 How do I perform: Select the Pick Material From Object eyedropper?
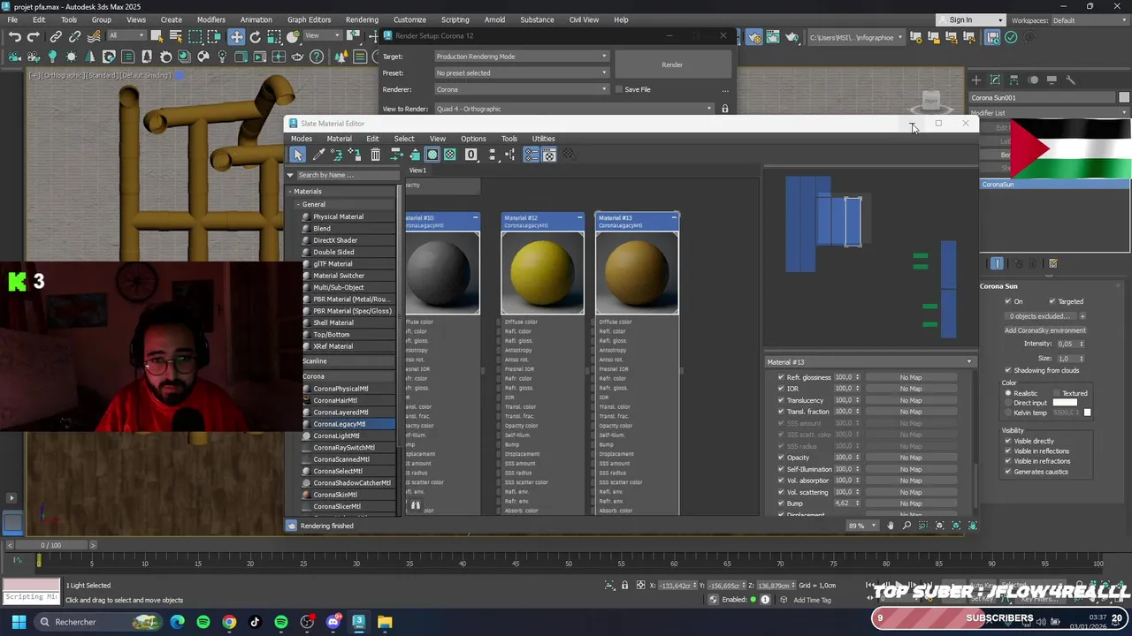(x=318, y=155)
